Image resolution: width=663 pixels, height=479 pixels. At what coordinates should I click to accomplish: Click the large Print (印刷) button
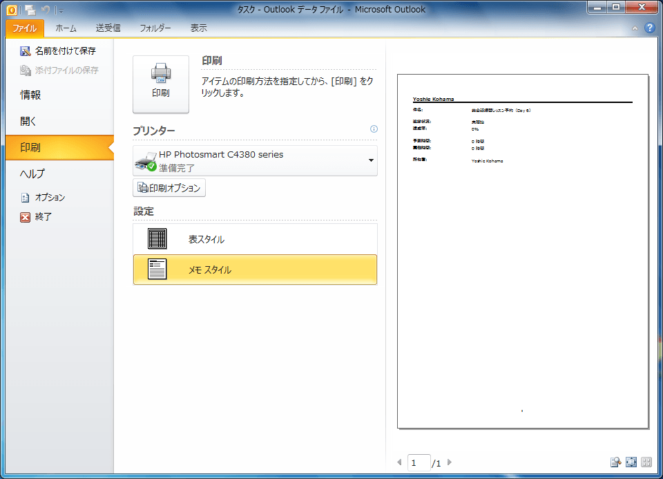point(161,84)
